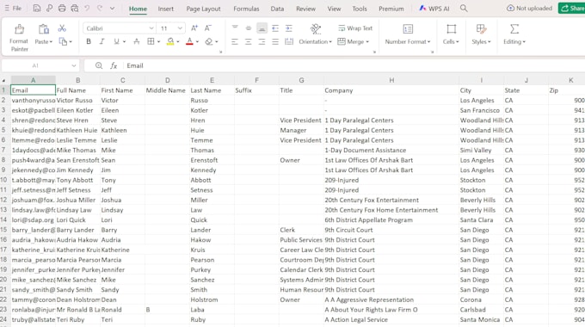Open Print Preview from quick access toolbar
Image resolution: width=585 pixels, height=327 pixels.
[75, 9]
